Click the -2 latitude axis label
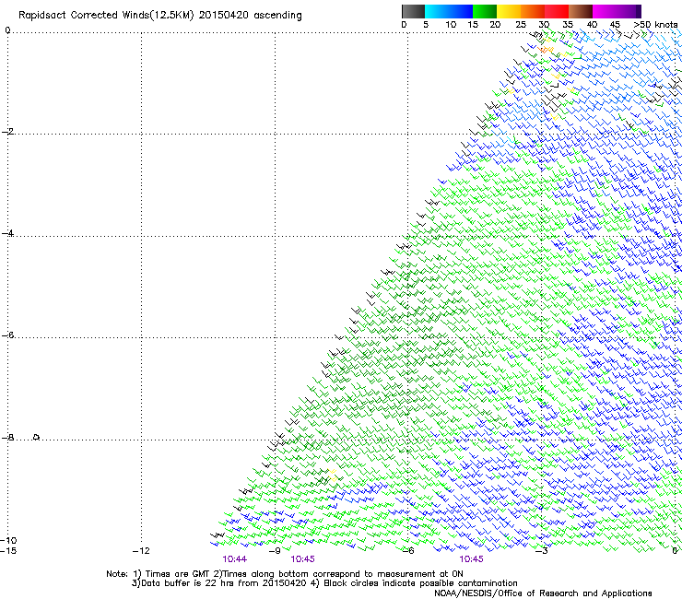This screenshot has height=599, width=682. [x=7, y=132]
